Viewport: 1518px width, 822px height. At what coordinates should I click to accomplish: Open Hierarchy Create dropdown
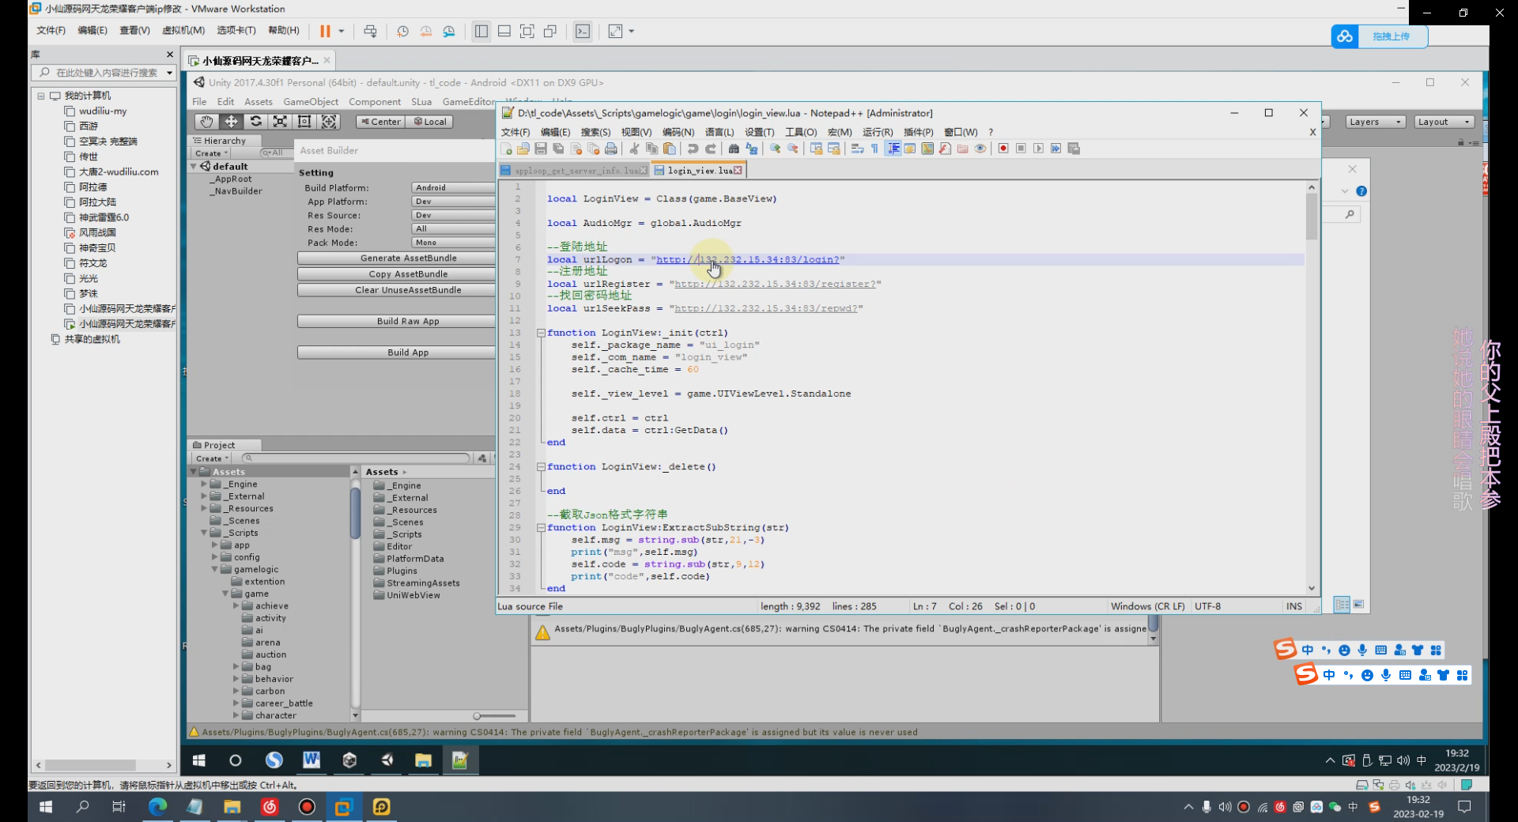211,153
